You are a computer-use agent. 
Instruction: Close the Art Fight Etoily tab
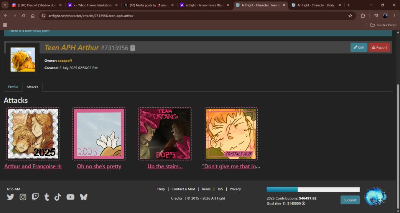pos(340,5)
